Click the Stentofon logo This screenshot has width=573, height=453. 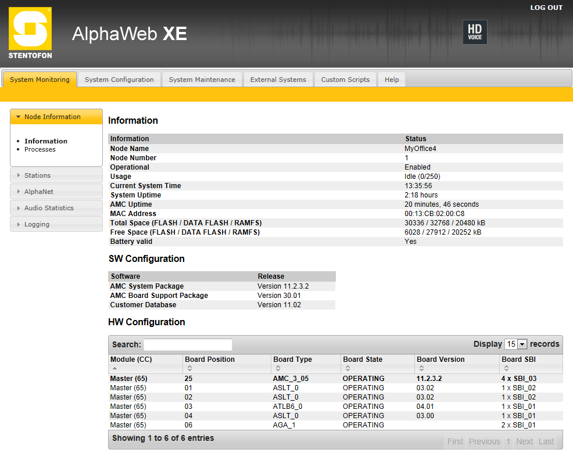pos(30,33)
